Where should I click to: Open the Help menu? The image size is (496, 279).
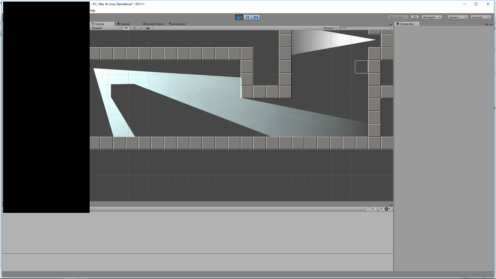click(x=92, y=11)
